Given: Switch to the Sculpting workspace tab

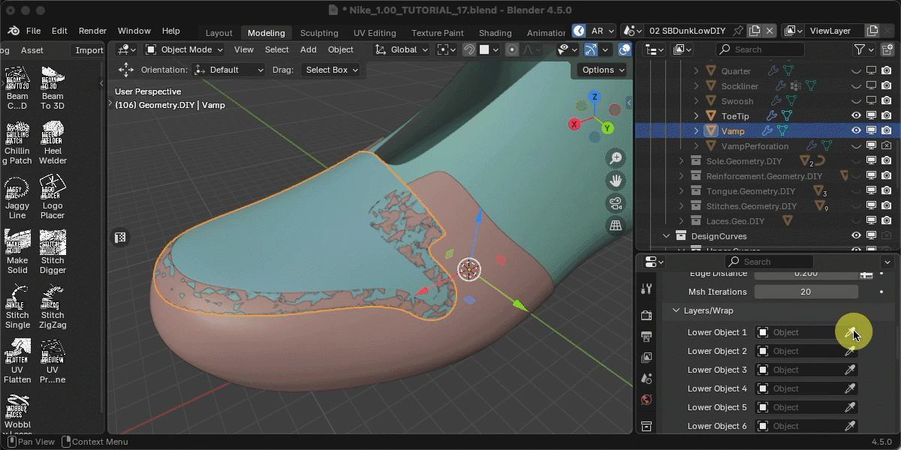Looking at the screenshot, I should click(x=319, y=33).
